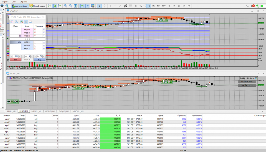
Task: Click the vol lot size input field
Action: pos(28,56)
